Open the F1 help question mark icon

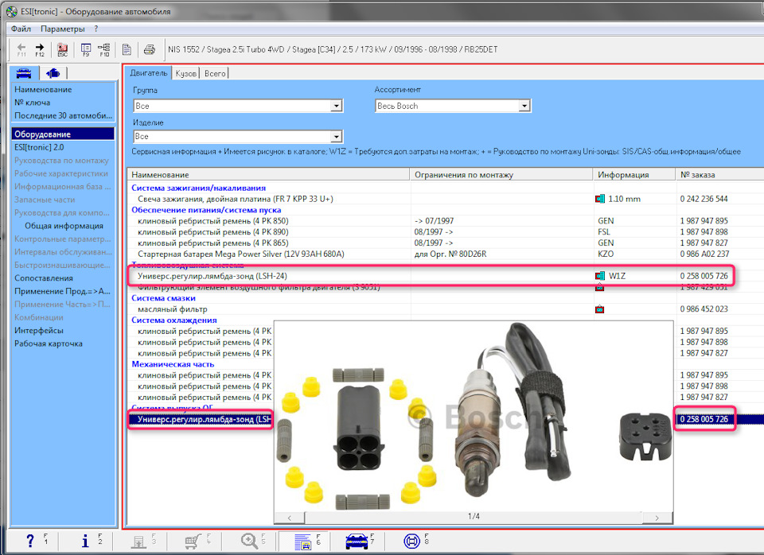tap(31, 541)
